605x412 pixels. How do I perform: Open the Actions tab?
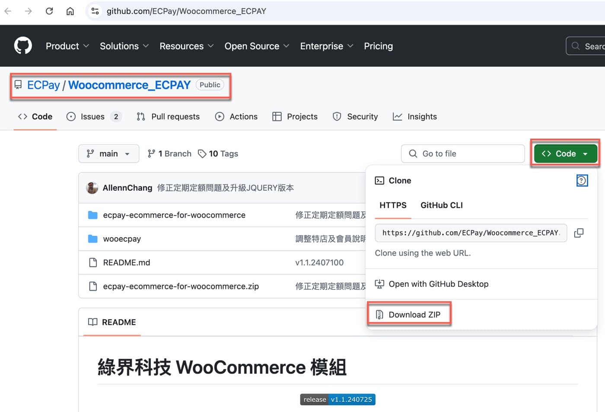(x=236, y=116)
